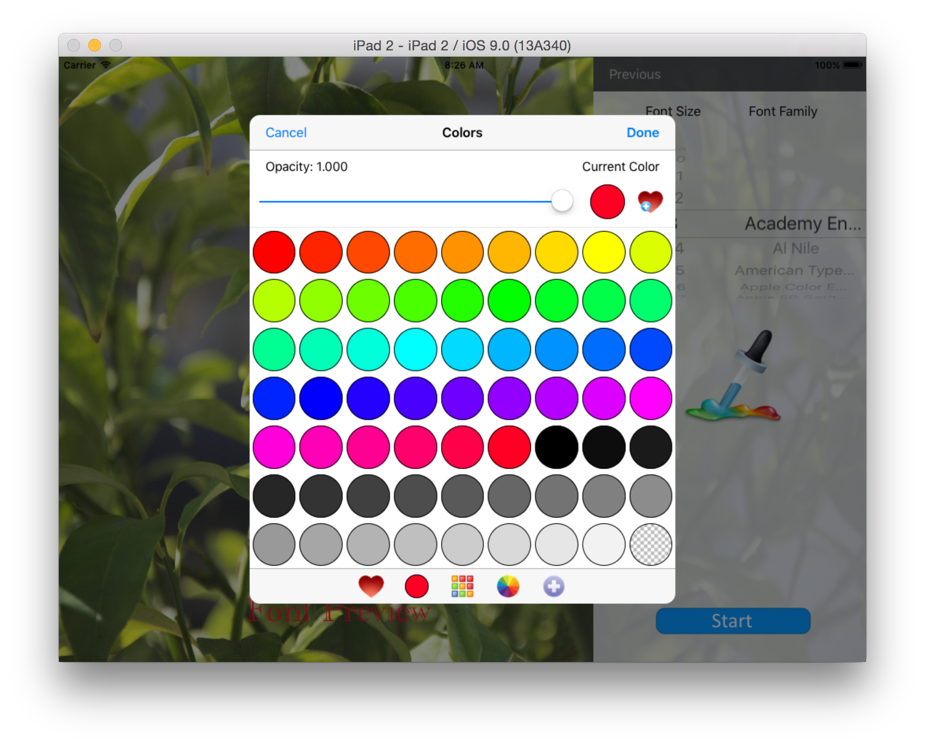The width and height of the screenshot is (925, 746).
Task: Click the Opacity: 1.000 label
Action: click(x=306, y=167)
